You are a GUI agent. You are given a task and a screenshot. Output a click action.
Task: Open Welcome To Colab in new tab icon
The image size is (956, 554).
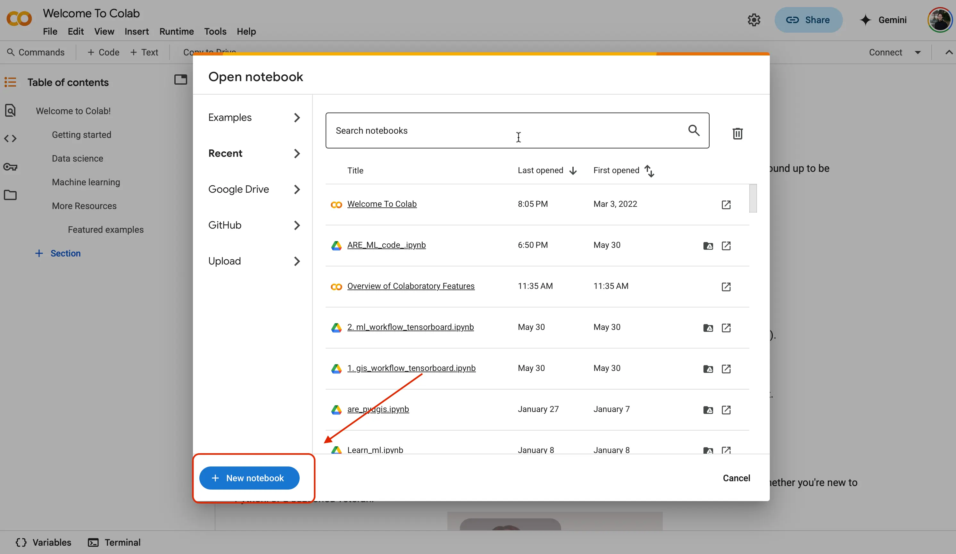click(726, 205)
